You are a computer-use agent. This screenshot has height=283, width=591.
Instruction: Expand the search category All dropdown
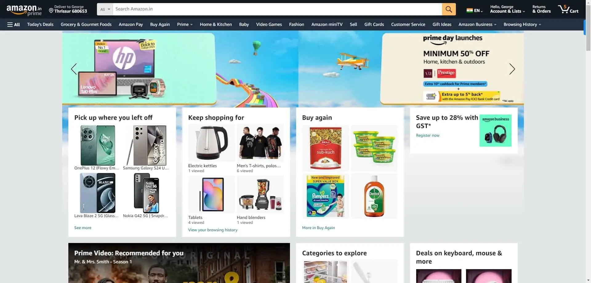[105, 9]
